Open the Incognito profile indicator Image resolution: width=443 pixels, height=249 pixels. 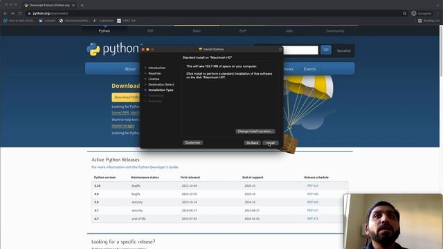tap(422, 13)
